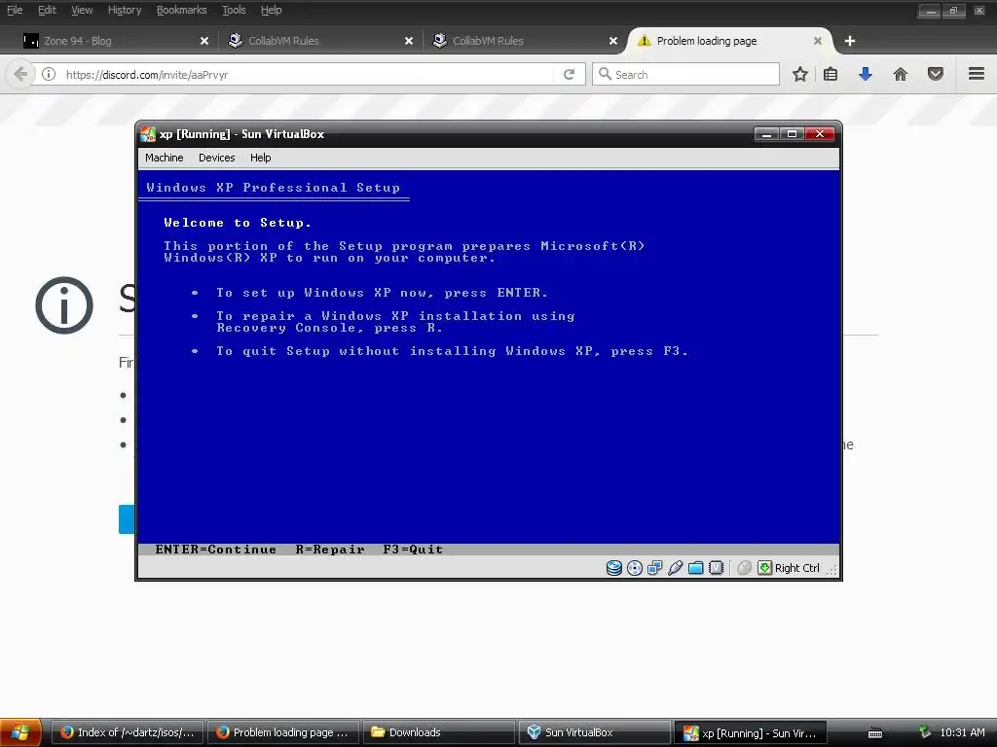
Task: Open the Machine menu in VirtualBox
Action: click(x=164, y=158)
